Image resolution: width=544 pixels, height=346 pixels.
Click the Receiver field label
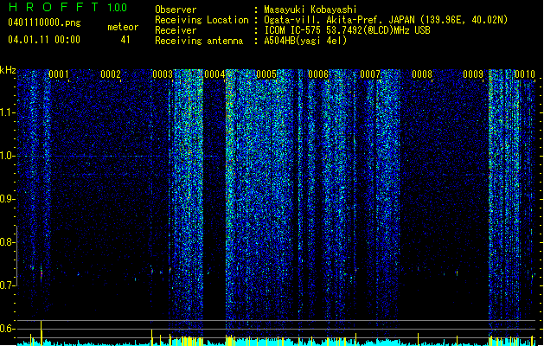176,30
